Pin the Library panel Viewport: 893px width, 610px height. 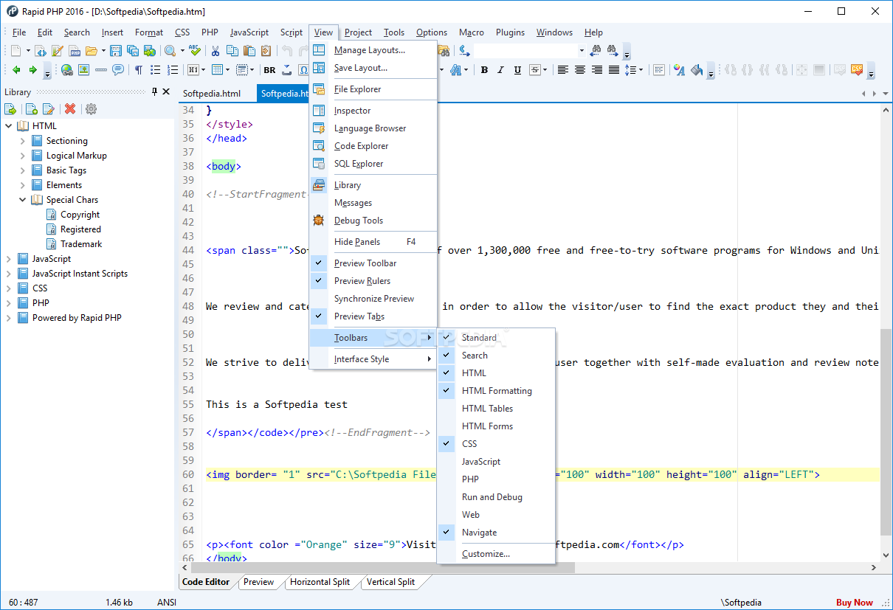point(154,91)
